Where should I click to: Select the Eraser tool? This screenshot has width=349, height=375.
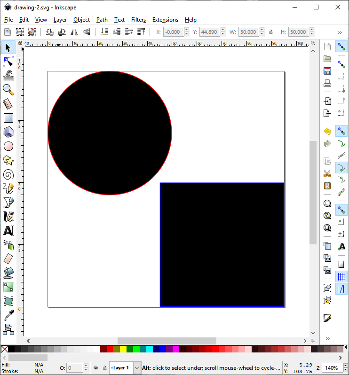[8, 259]
